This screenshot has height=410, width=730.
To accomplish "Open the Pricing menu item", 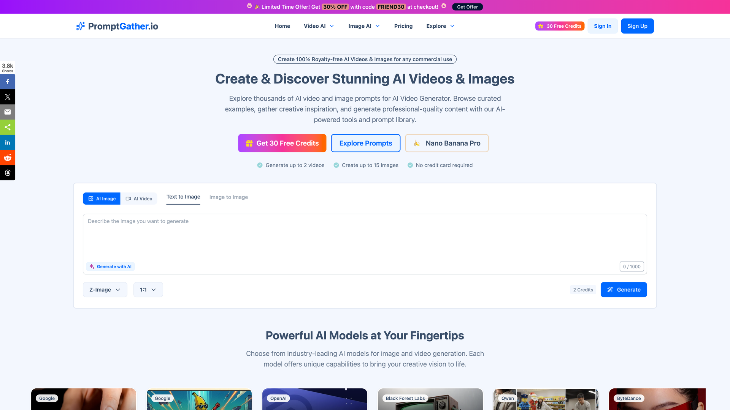I will click(x=403, y=26).
